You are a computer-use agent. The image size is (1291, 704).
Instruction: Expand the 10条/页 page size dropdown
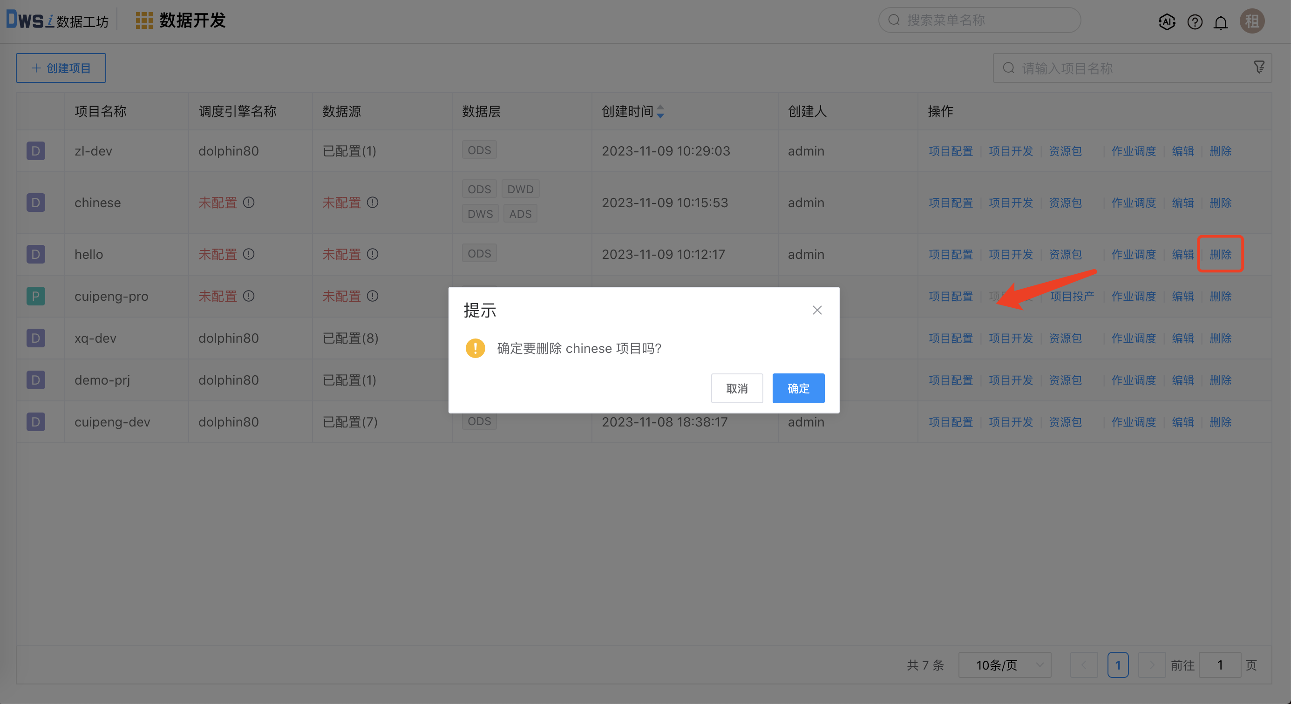point(1004,665)
